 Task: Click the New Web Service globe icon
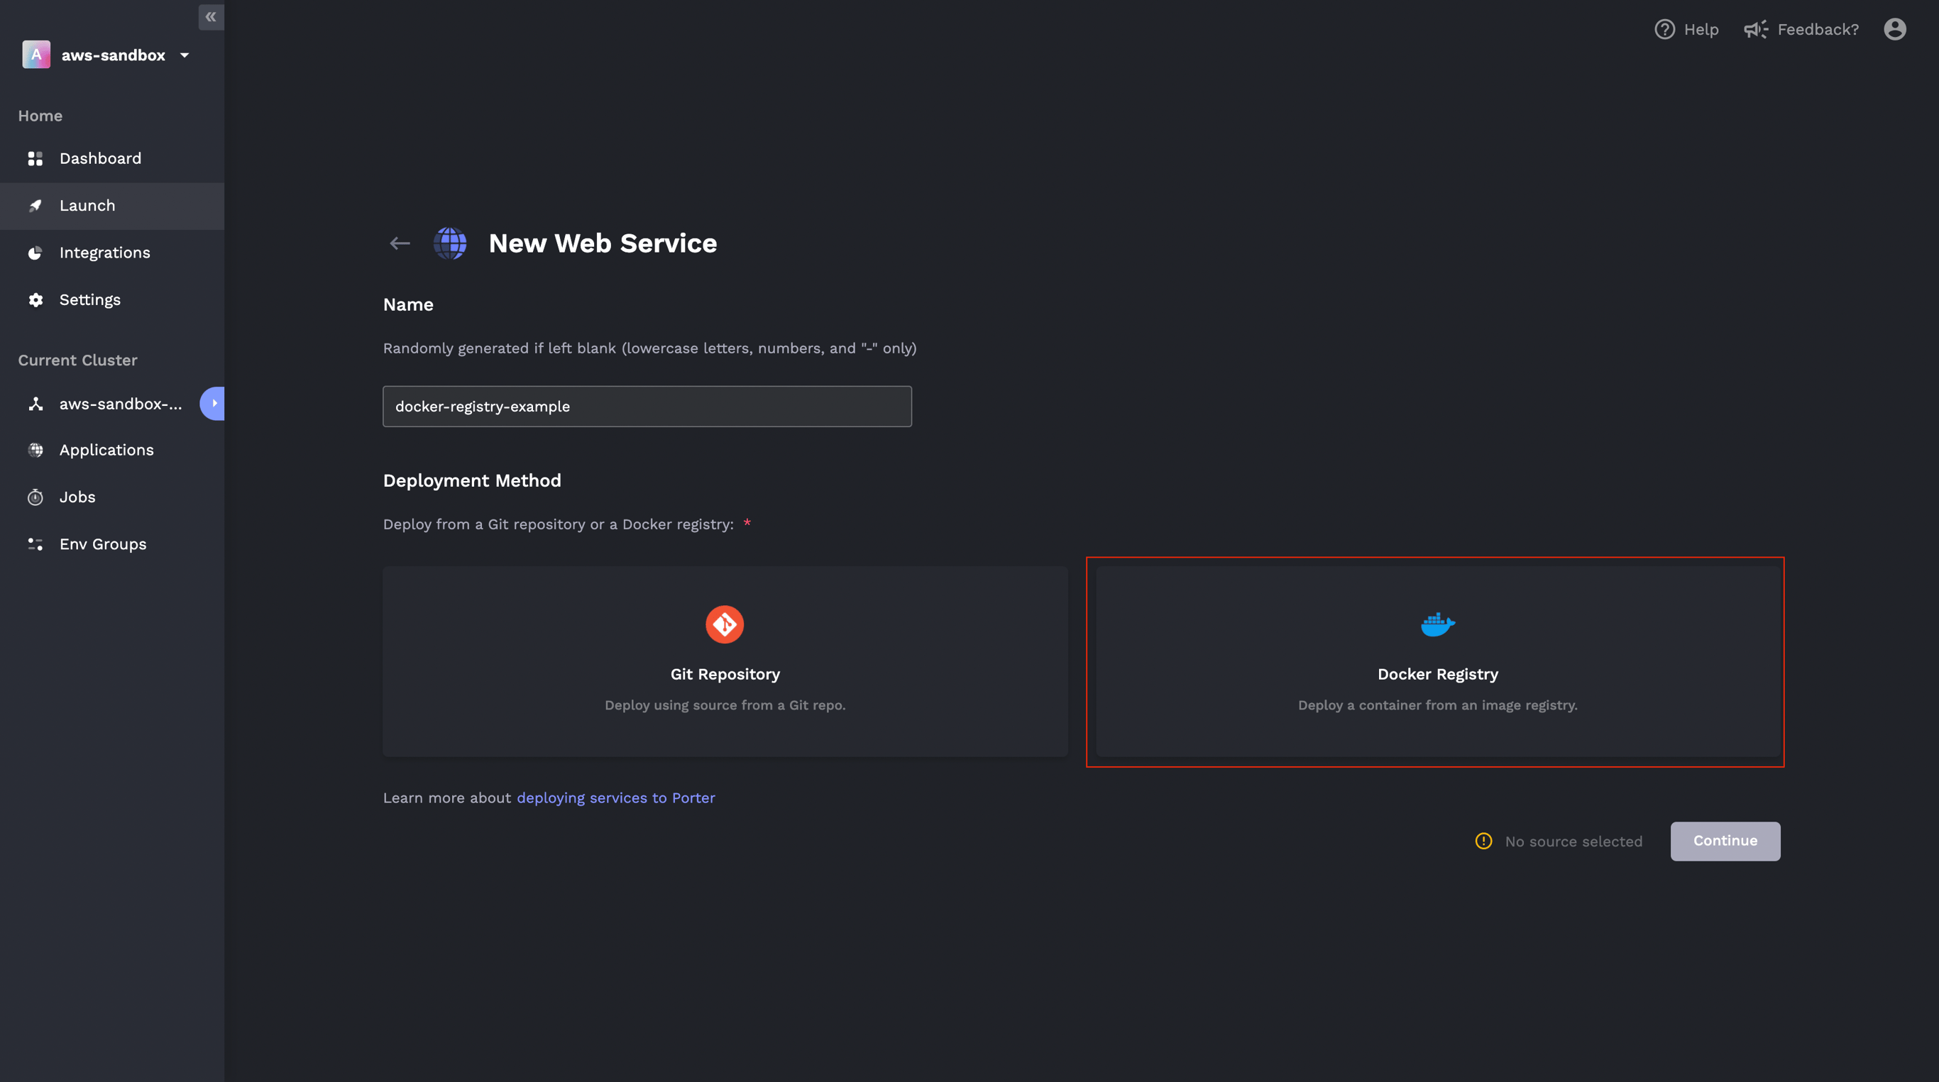point(450,244)
